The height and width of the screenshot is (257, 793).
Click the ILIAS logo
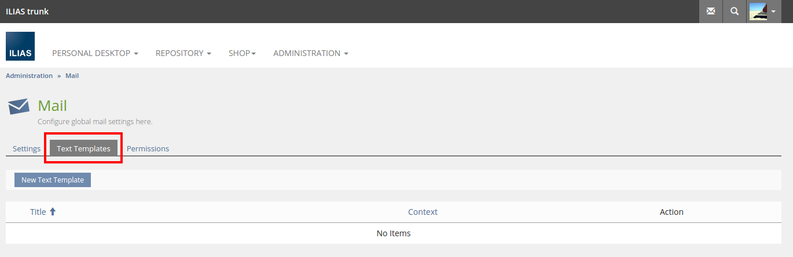click(x=20, y=46)
